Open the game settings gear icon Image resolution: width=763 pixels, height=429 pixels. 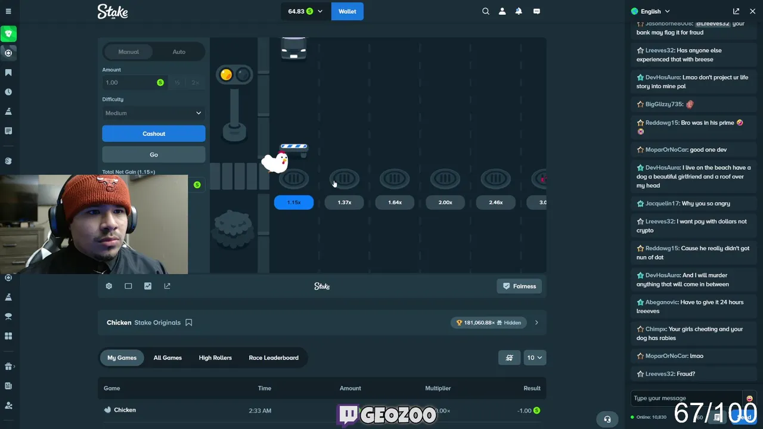pyautogui.click(x=109, y=286)
